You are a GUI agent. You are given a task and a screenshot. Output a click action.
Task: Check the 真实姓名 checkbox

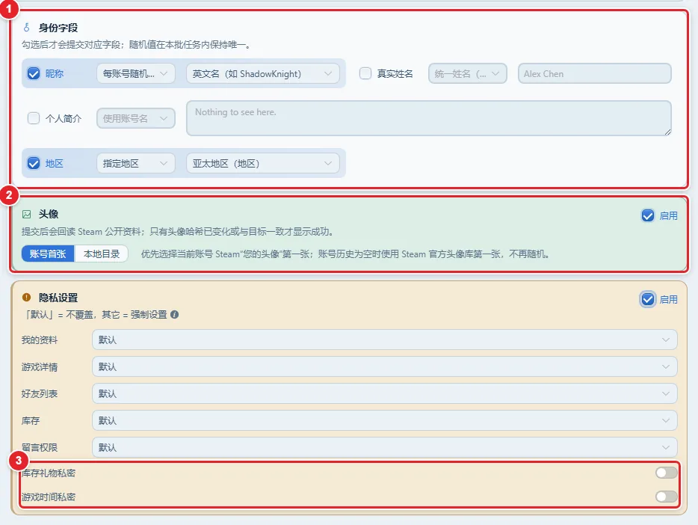pyautogui.click(x=365, y=73)
